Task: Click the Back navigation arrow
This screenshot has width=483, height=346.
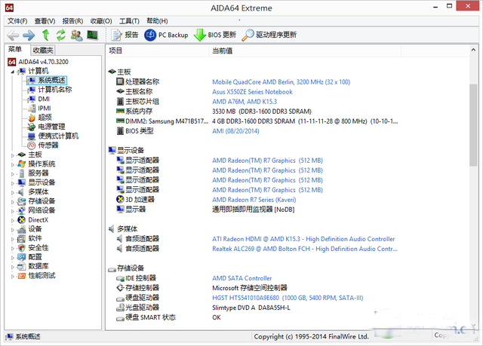Action: [13, 35]
